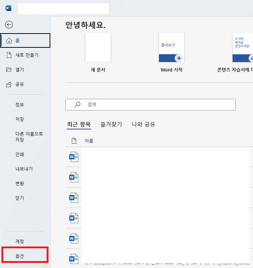Click into the 검색 search field
The height and width of the screenshot is (268, 253).
[x=151, y=105]
